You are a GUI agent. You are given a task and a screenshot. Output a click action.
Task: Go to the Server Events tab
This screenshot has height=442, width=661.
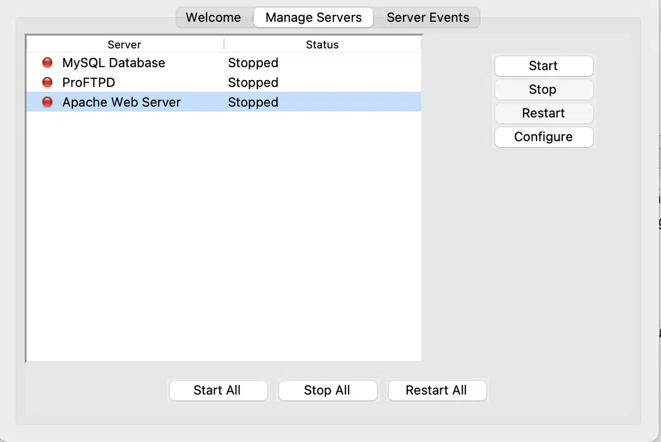427,17
